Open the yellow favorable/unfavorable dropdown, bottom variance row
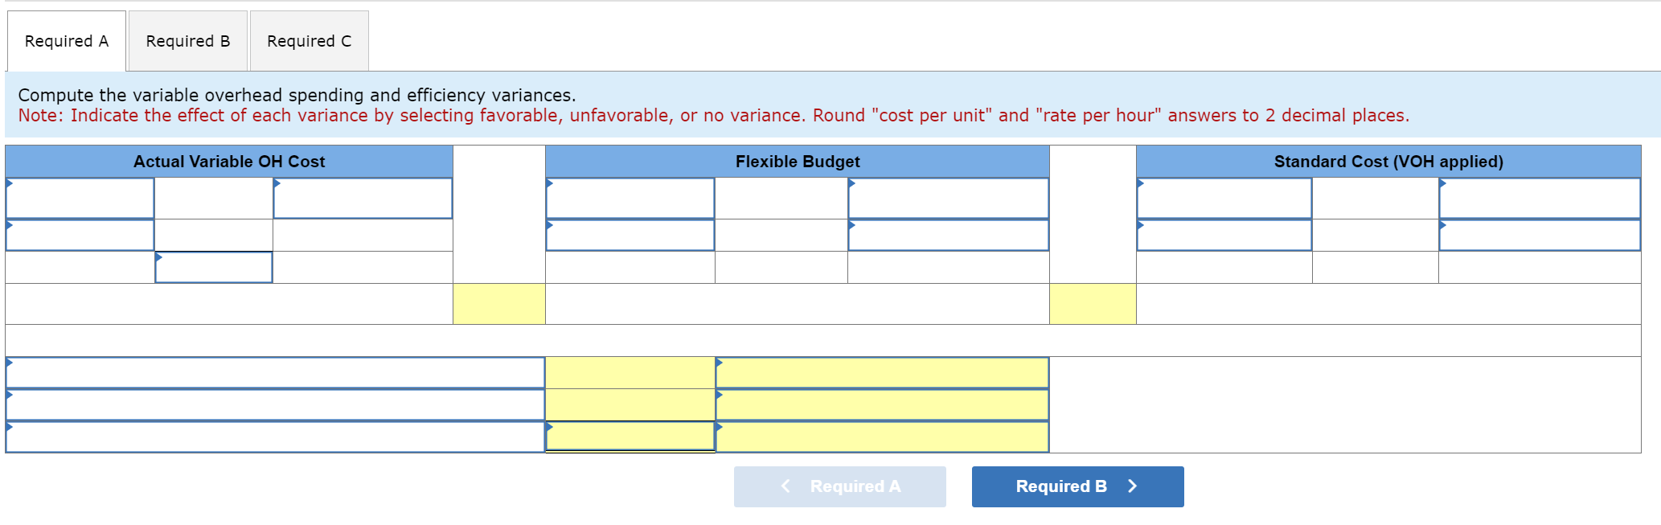 pos(882,438)
